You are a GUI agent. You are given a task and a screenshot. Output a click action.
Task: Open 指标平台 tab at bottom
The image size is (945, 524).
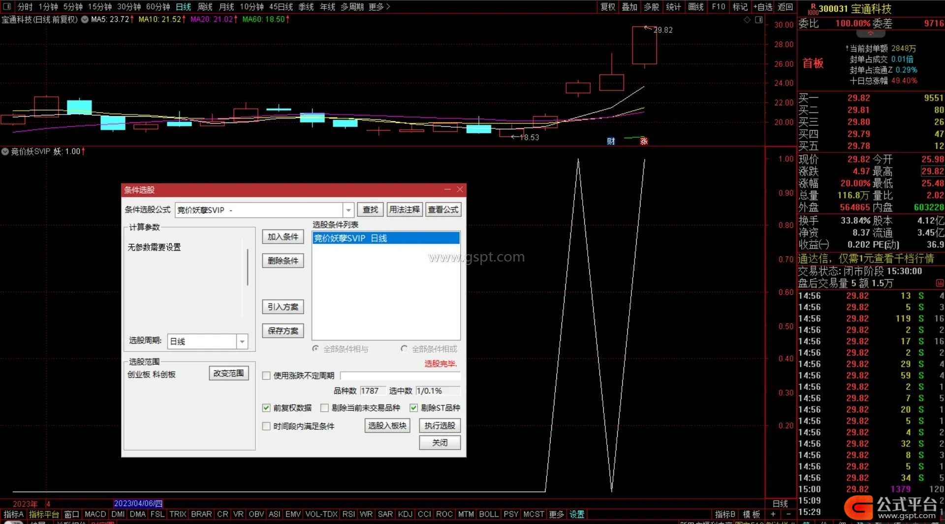pos(44,514)
